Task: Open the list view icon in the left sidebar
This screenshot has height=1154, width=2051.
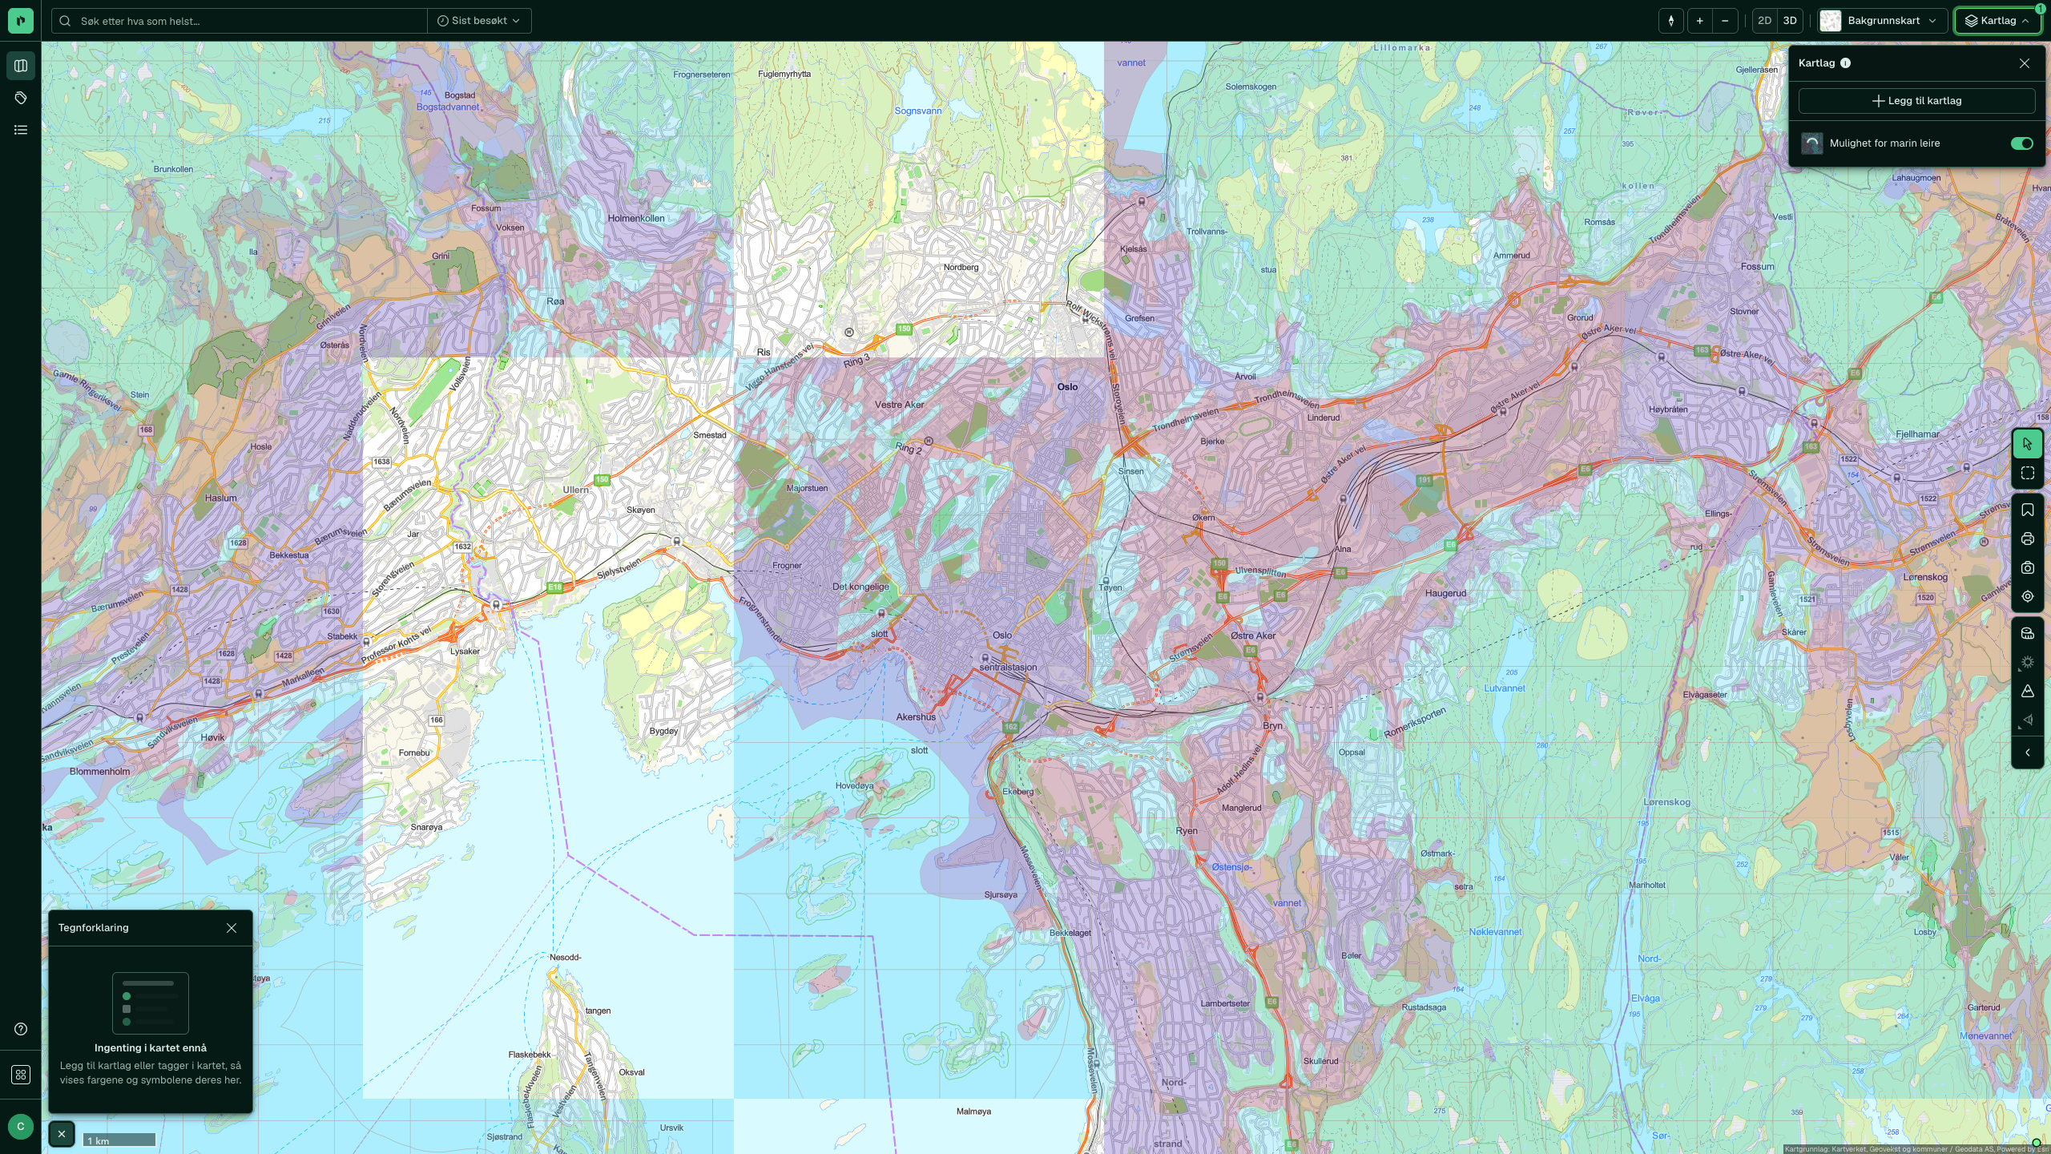Action: pos(21,130)
